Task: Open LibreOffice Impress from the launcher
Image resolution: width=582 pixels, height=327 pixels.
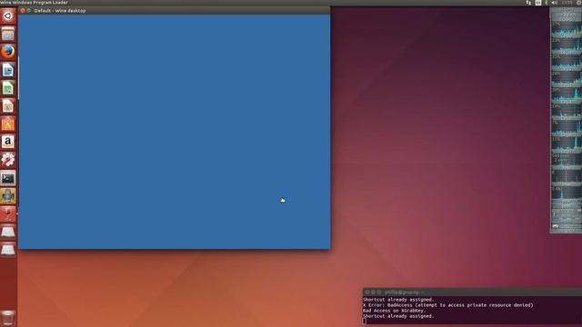Action: 8,106
